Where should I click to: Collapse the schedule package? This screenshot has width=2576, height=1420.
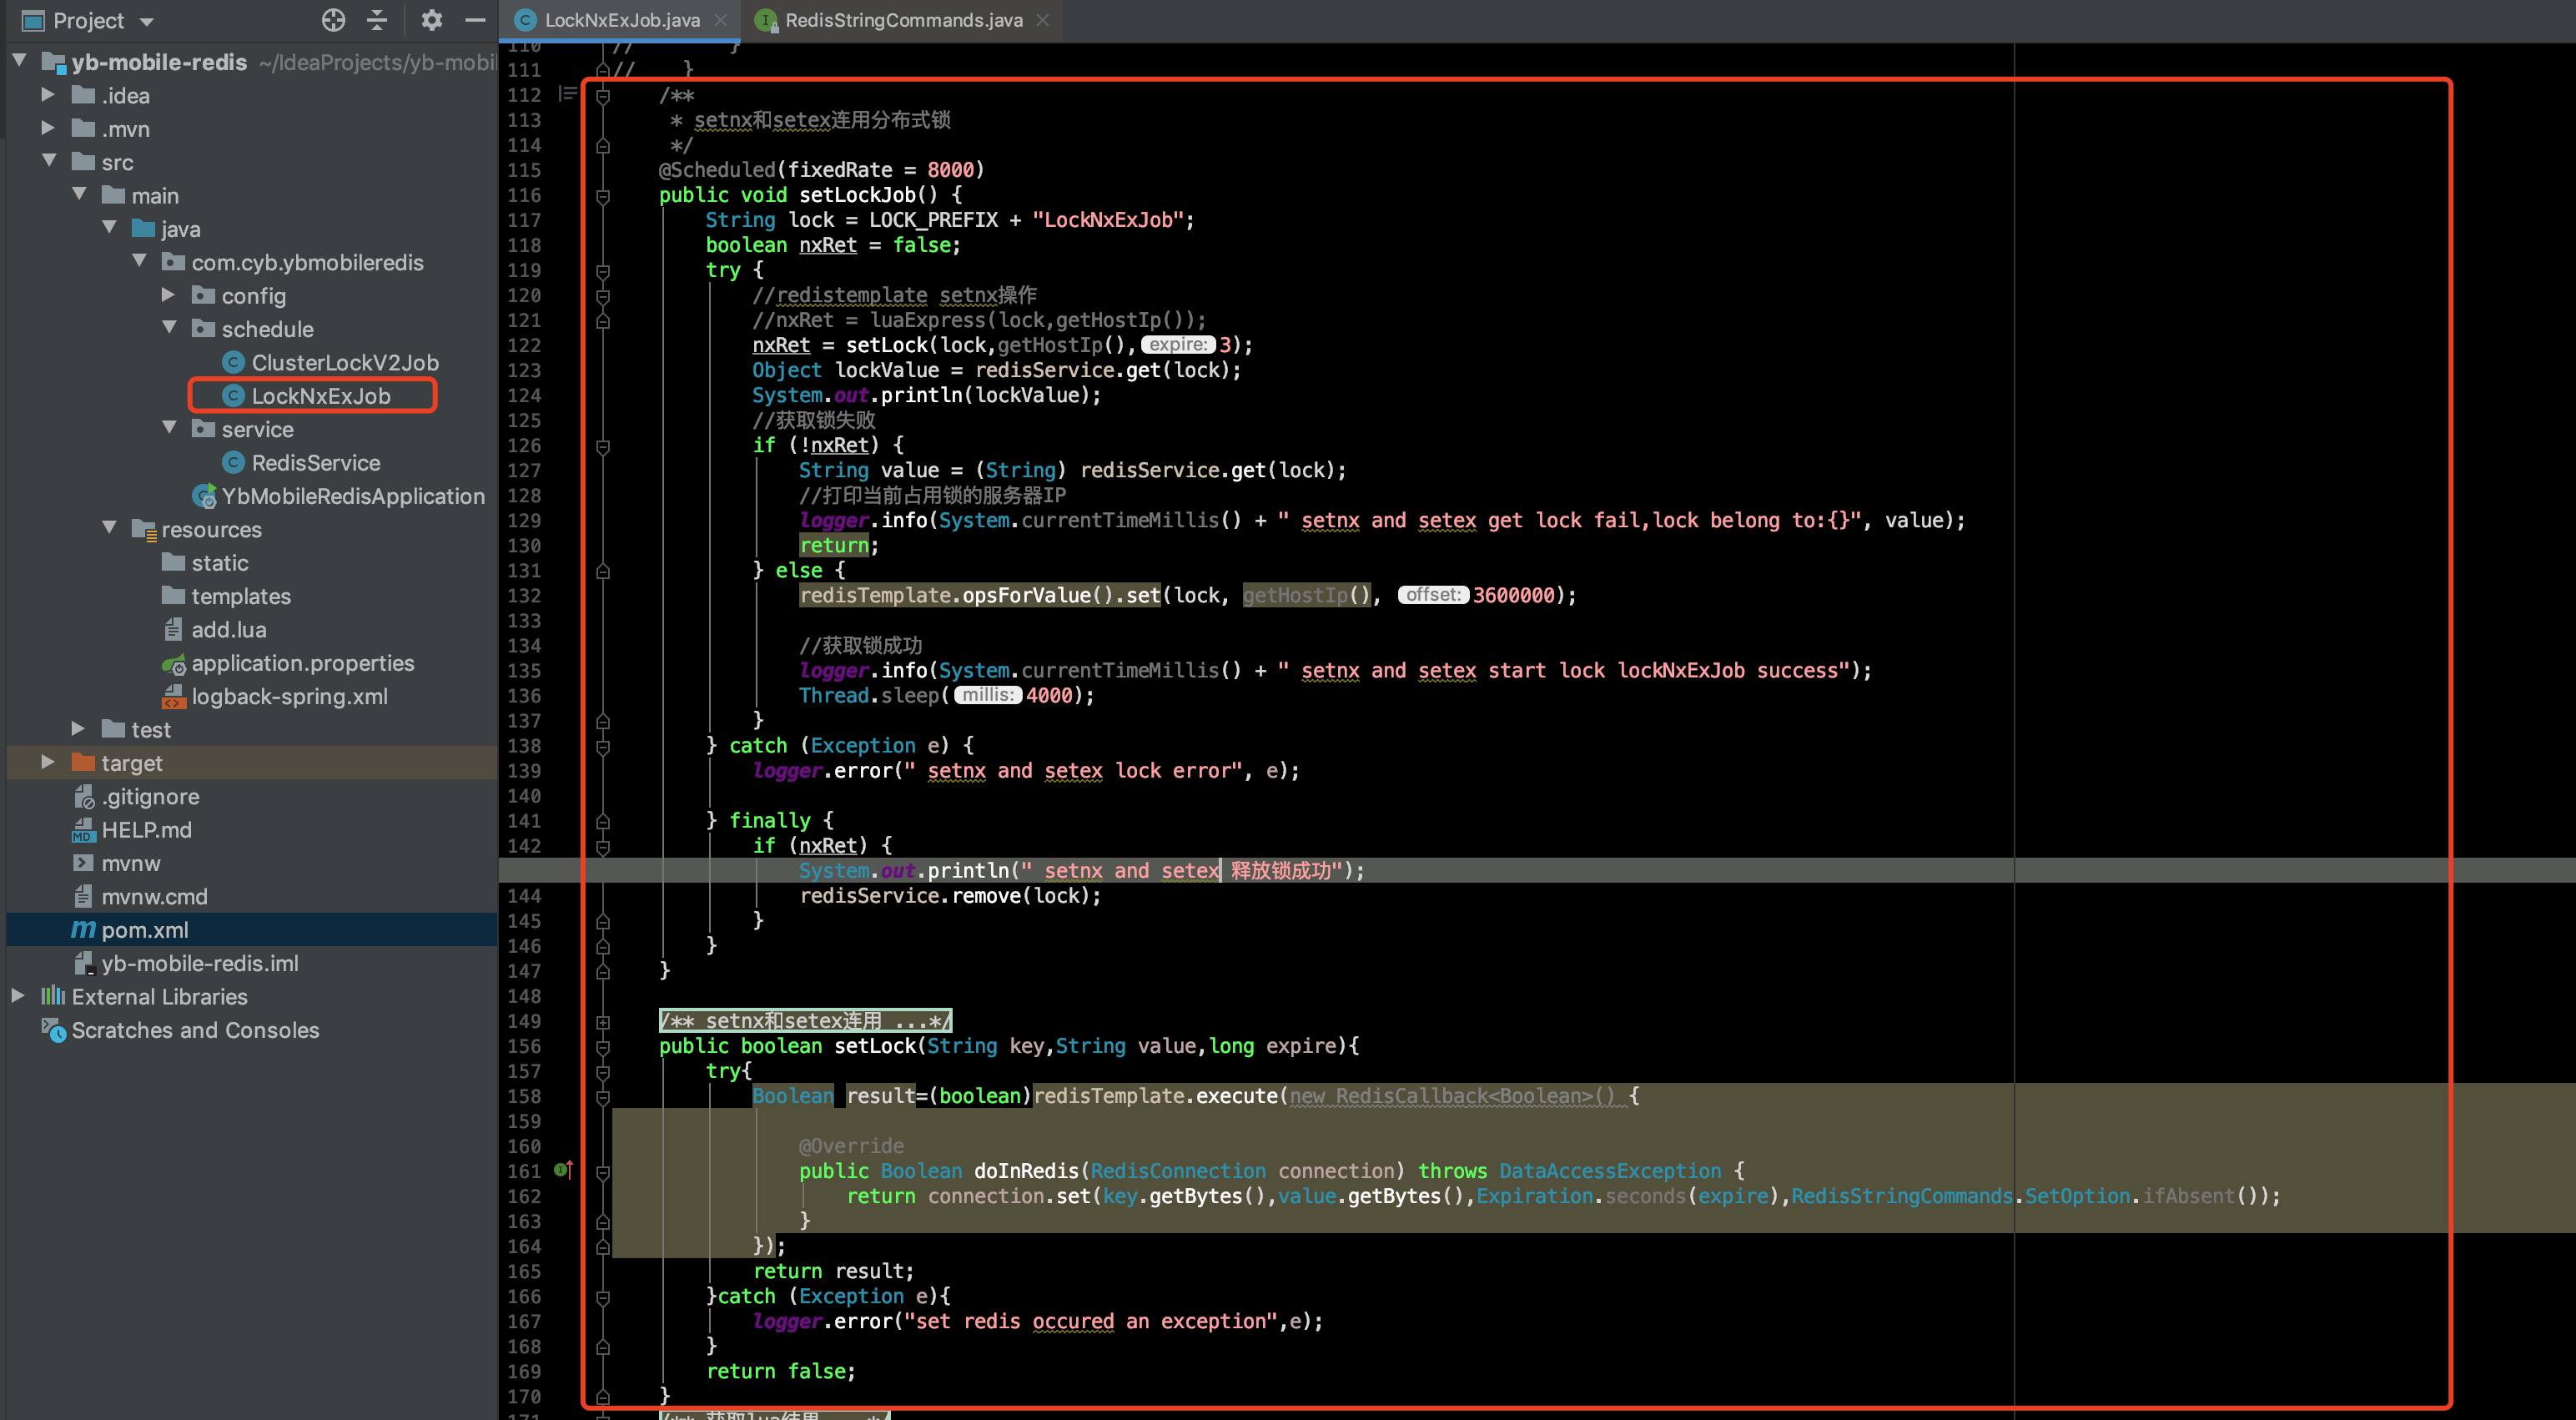(169, 328)
